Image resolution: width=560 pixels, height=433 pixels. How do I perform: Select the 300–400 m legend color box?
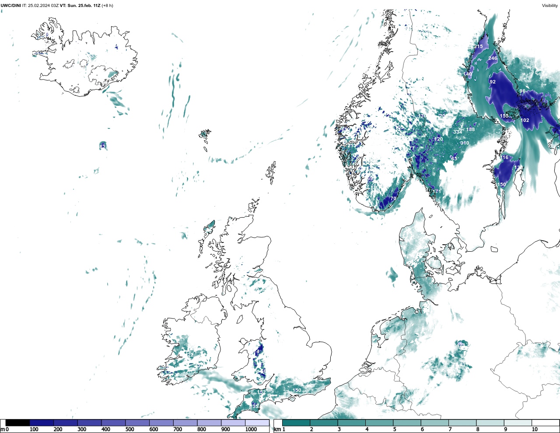point(90,423)
